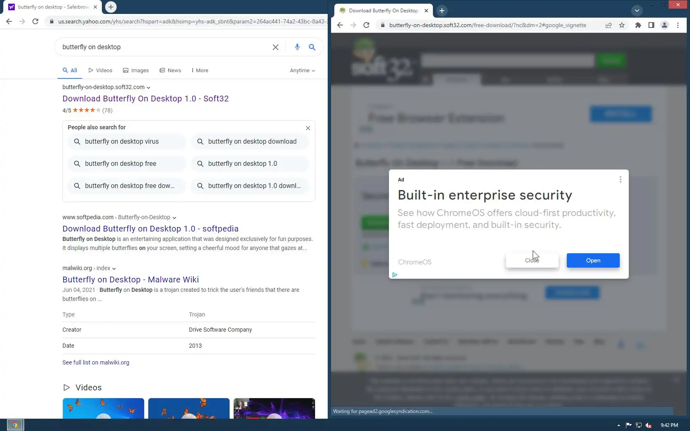
Task: Click the AdChoices triangle icon
Action: 395,275
